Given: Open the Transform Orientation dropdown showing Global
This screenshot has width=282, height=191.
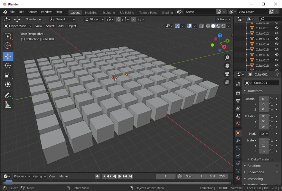Looking at the screenshot, I should point(93,19).
